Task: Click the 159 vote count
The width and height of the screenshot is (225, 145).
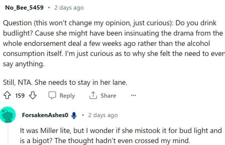Action: point(20,96)
